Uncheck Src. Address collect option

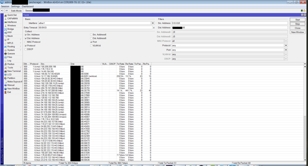pos(26,35)
